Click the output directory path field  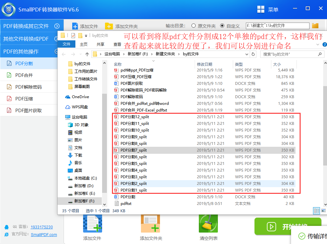click(x=277, y=26)
